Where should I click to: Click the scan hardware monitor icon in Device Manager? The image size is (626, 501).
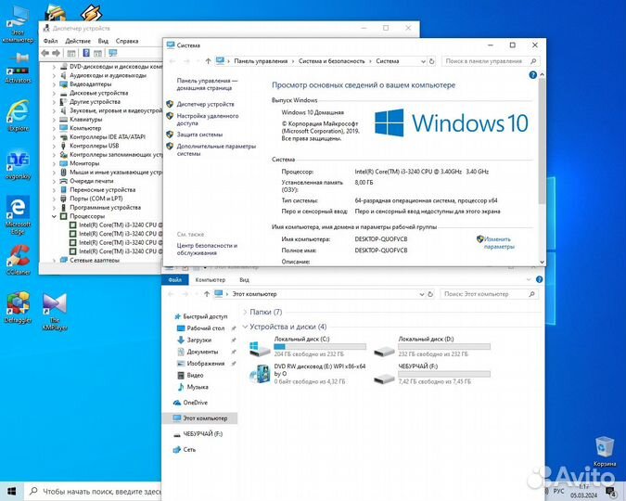pyautogui.click(x=112, y=53)
